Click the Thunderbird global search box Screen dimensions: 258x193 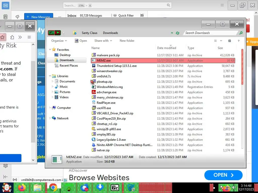117,6
